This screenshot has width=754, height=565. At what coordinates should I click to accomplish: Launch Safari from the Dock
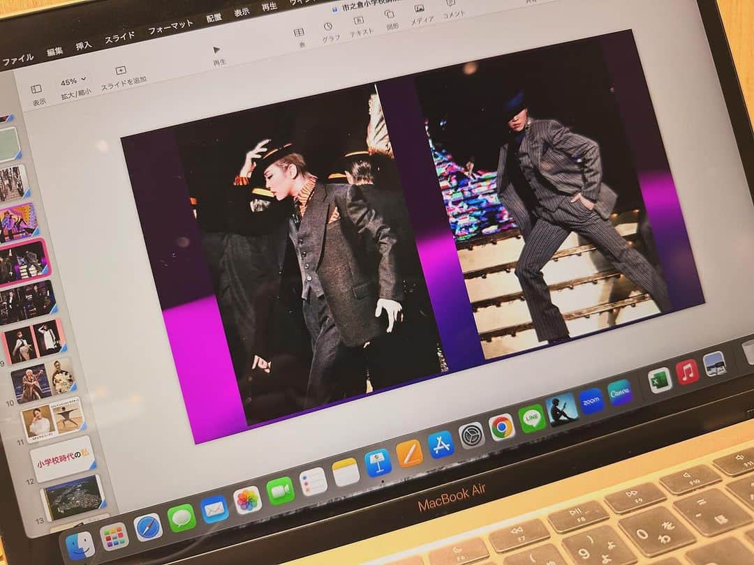point(147,527)
